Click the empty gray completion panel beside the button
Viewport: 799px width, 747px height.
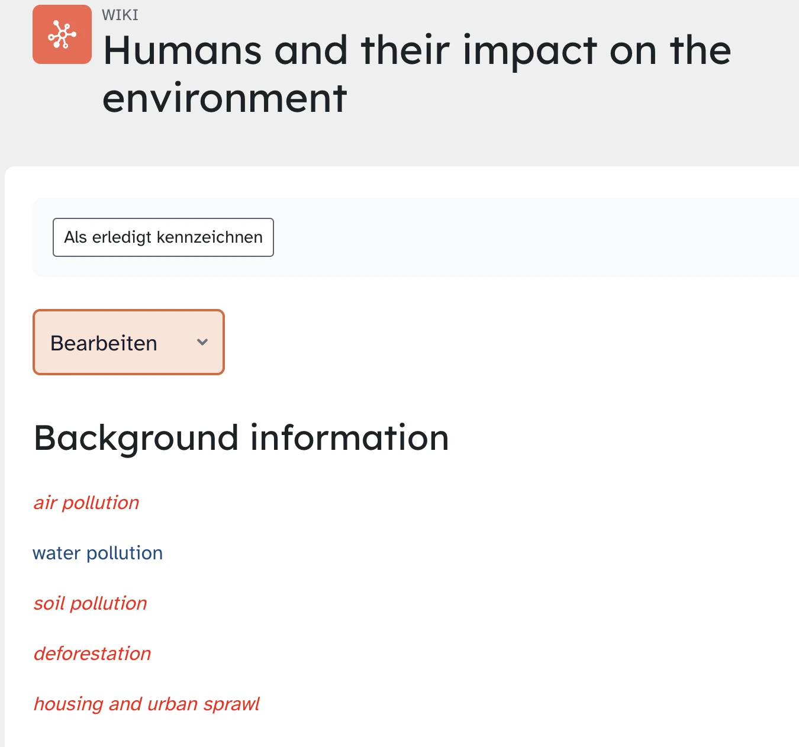tap(533, 237)
